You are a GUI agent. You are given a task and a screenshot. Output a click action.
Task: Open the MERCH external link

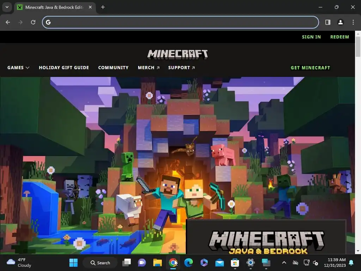148,67
